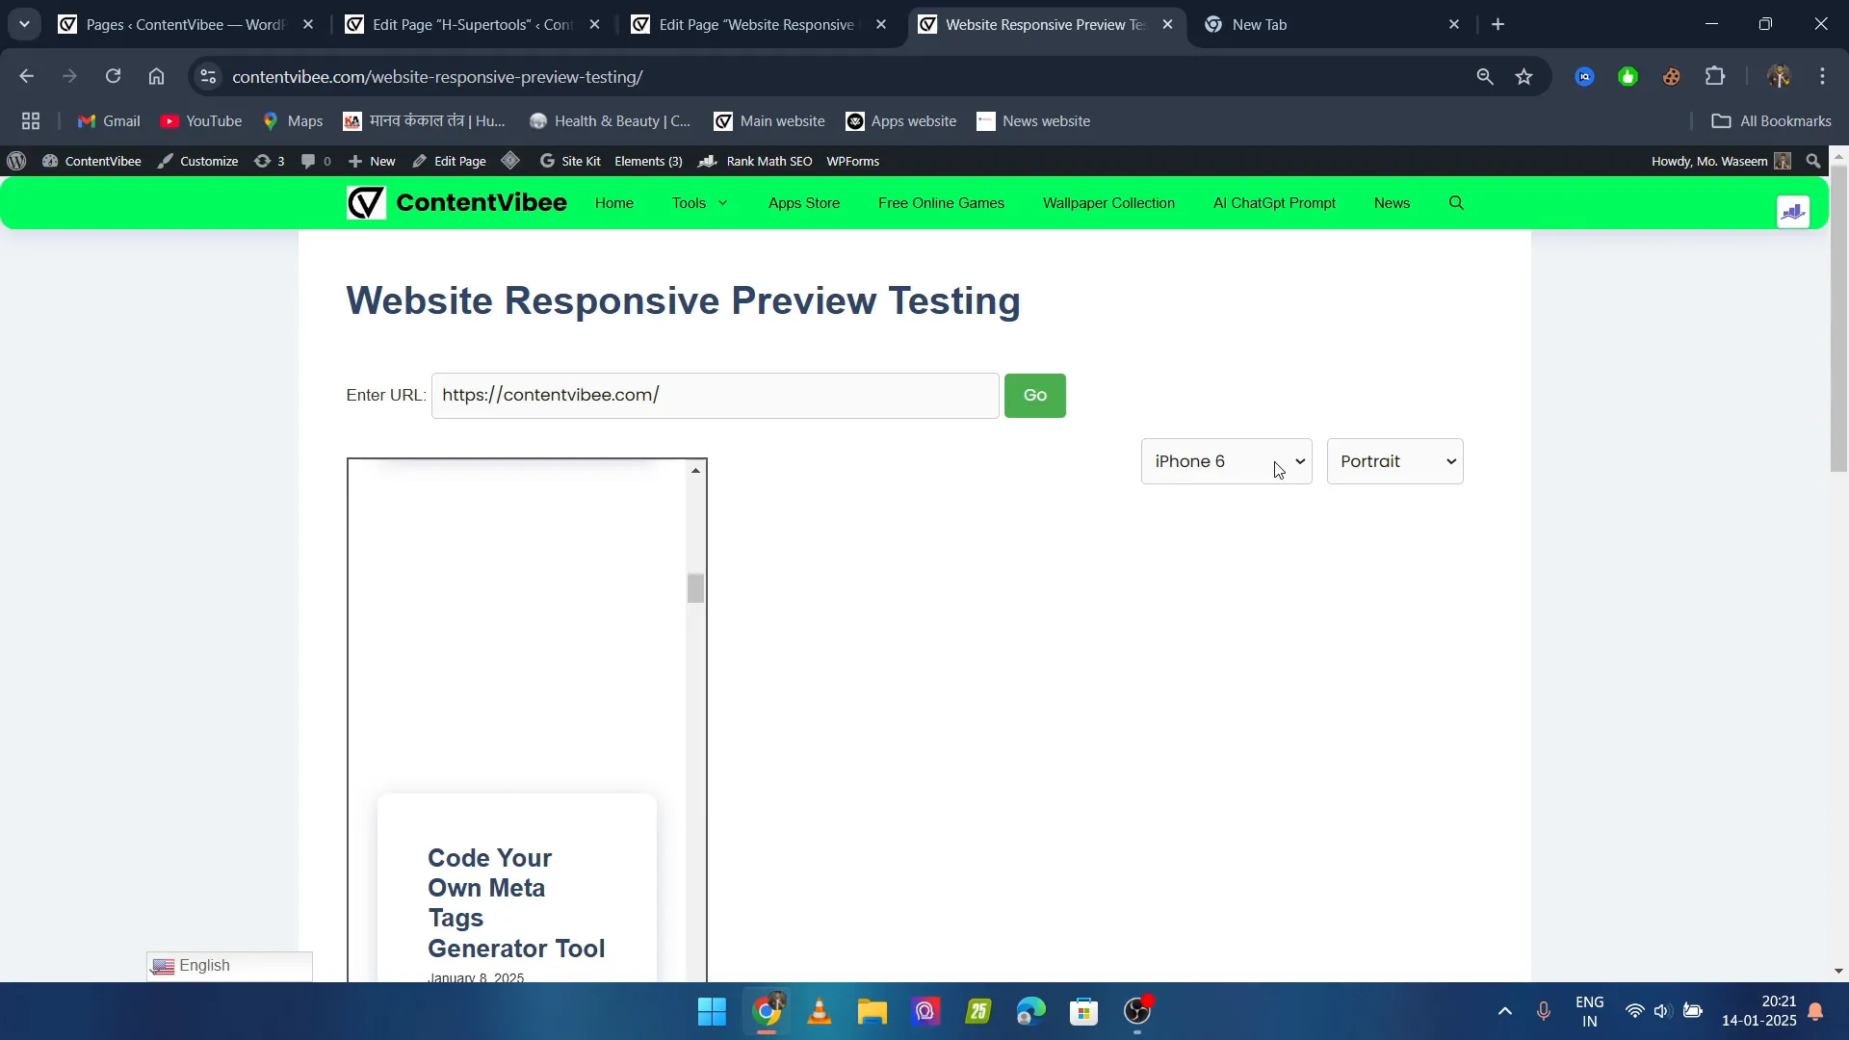
Task: Close the New Tab tab
Action: click(1454, 25)
